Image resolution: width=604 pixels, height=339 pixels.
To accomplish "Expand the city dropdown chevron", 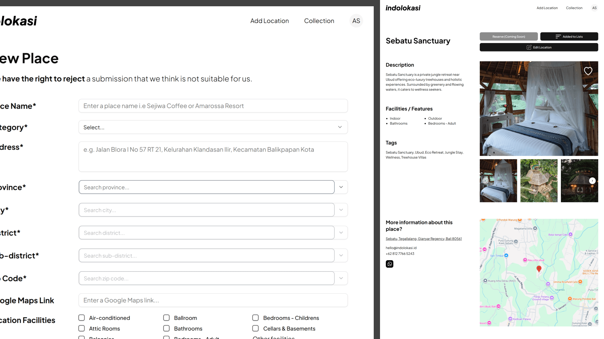I will [341, 210].
